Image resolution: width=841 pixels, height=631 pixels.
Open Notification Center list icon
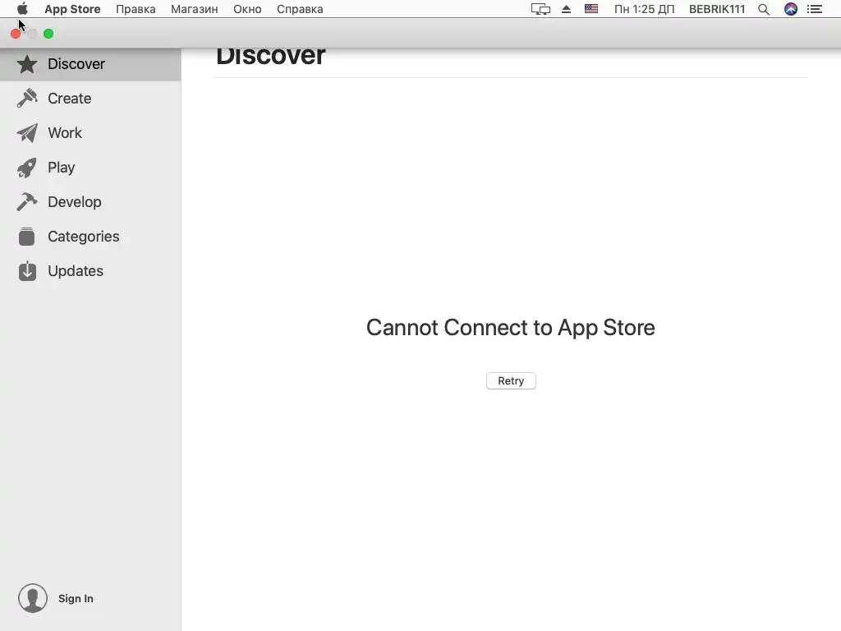point(815,9)
